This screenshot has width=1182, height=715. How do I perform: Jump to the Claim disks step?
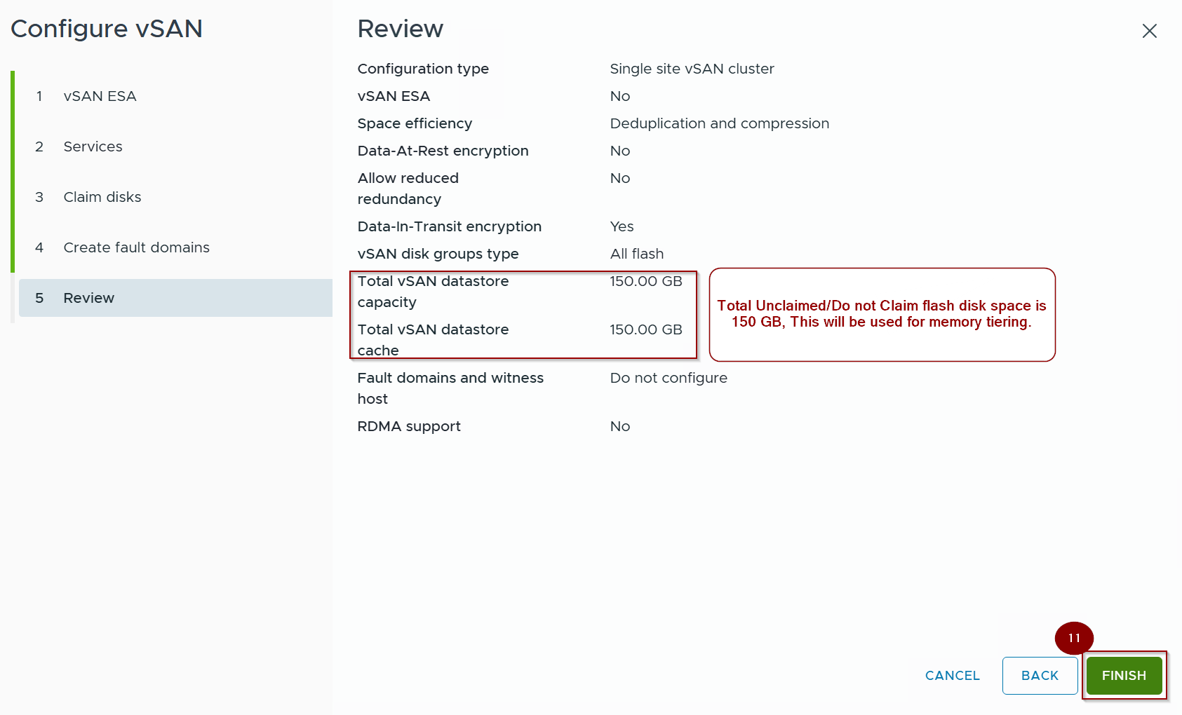[102, 197]
